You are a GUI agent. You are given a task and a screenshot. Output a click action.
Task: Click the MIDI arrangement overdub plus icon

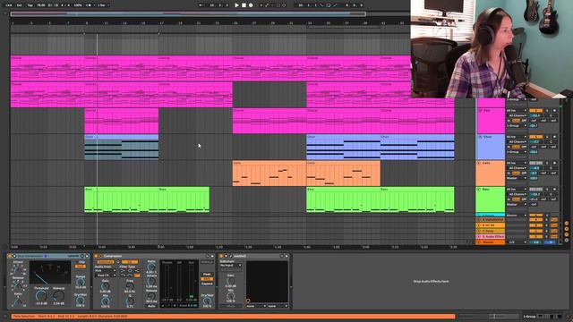click(x=261, y=5)
